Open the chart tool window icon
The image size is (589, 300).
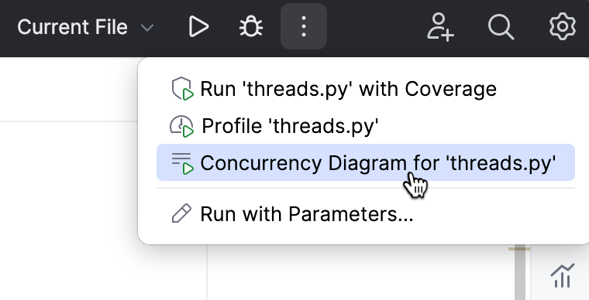(563, 276)
